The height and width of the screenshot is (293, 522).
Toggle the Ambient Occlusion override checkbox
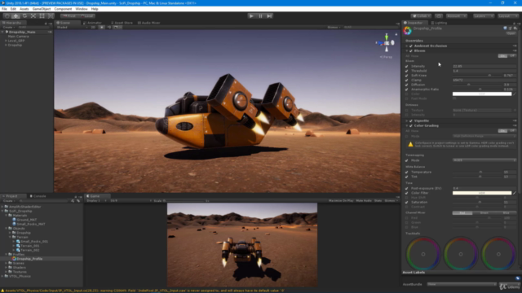[x=411, y=46]
